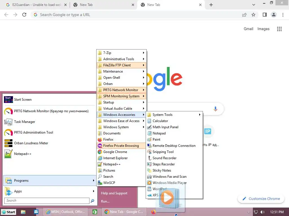Open a new Chrome tab
The width and height of the screenshot is (289, 216).
pyautogui.click(x=211, y=5)
